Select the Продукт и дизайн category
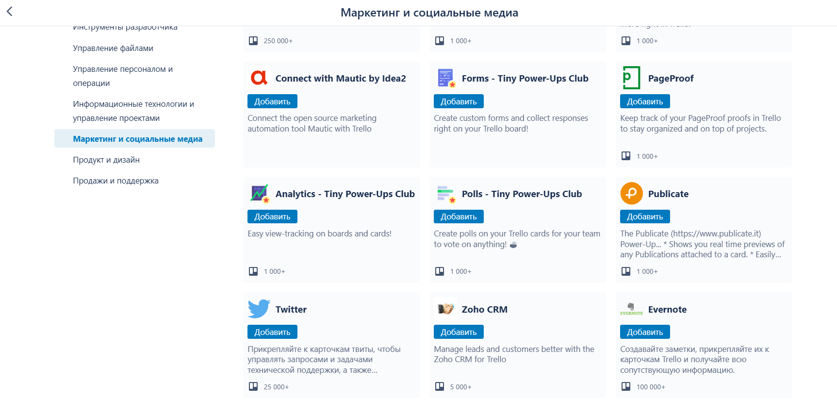This screenshot has width=837, height=400. 106,160
